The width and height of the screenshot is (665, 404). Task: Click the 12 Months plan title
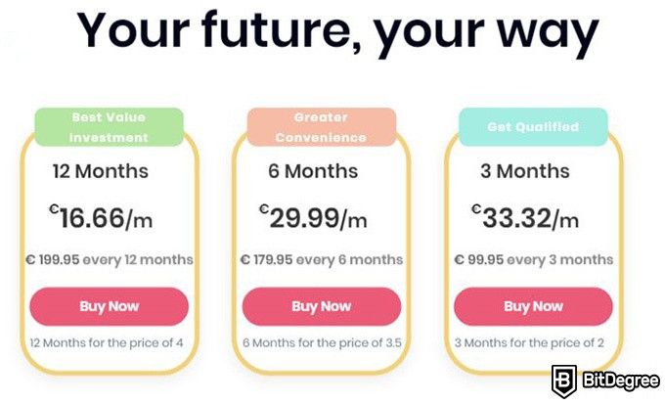click(x=101, y=171)
